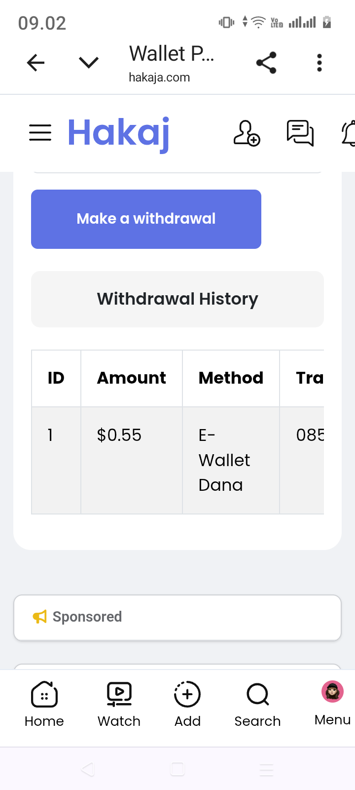Open the Search tab

(257, 704)
